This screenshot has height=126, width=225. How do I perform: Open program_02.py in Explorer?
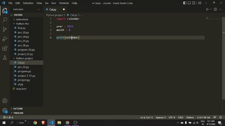click(26, 50)
